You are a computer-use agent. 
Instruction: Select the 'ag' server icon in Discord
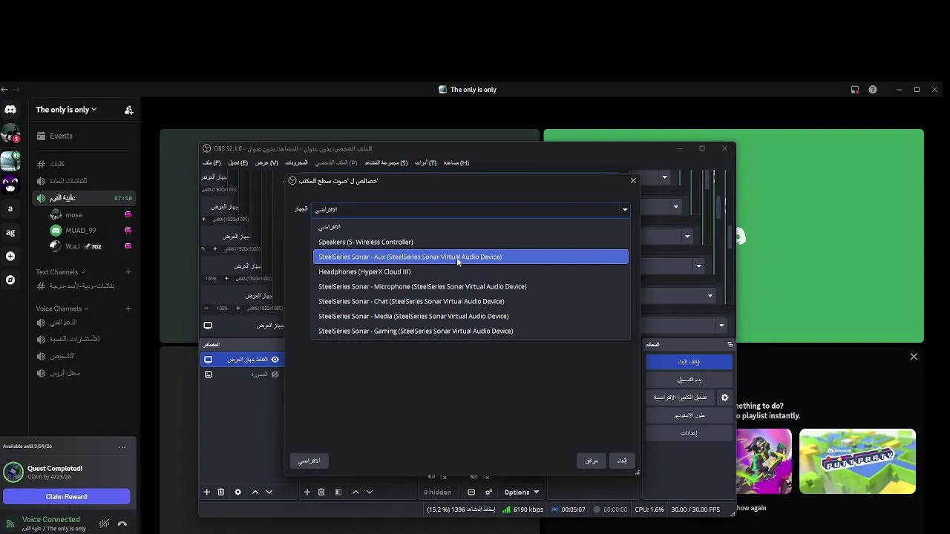(x=10, y=232)
